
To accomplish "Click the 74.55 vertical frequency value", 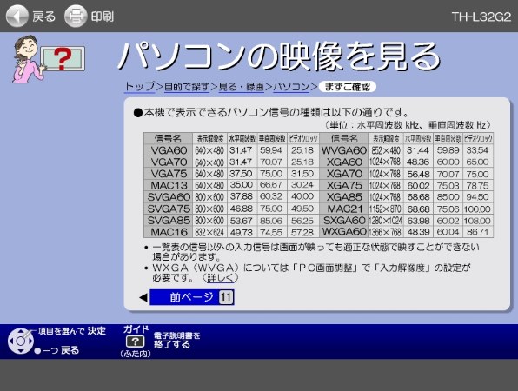I will 271,233.
